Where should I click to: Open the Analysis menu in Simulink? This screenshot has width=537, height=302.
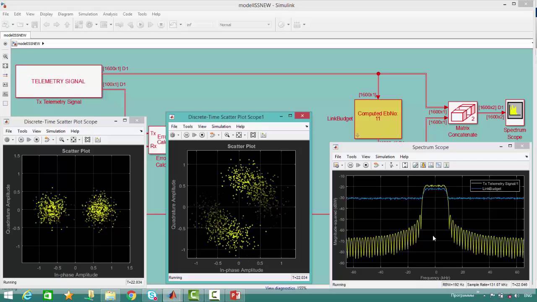pos(110,14)
